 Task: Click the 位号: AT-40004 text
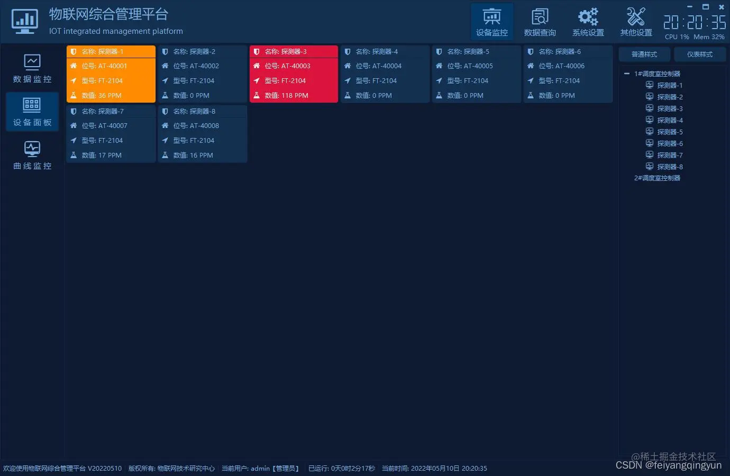coord(378,66)
